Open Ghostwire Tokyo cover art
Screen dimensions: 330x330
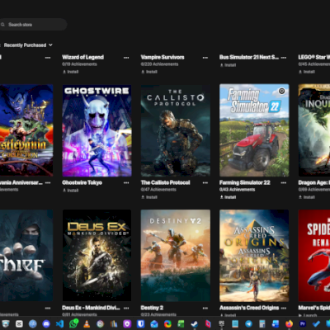coord(97,130)
